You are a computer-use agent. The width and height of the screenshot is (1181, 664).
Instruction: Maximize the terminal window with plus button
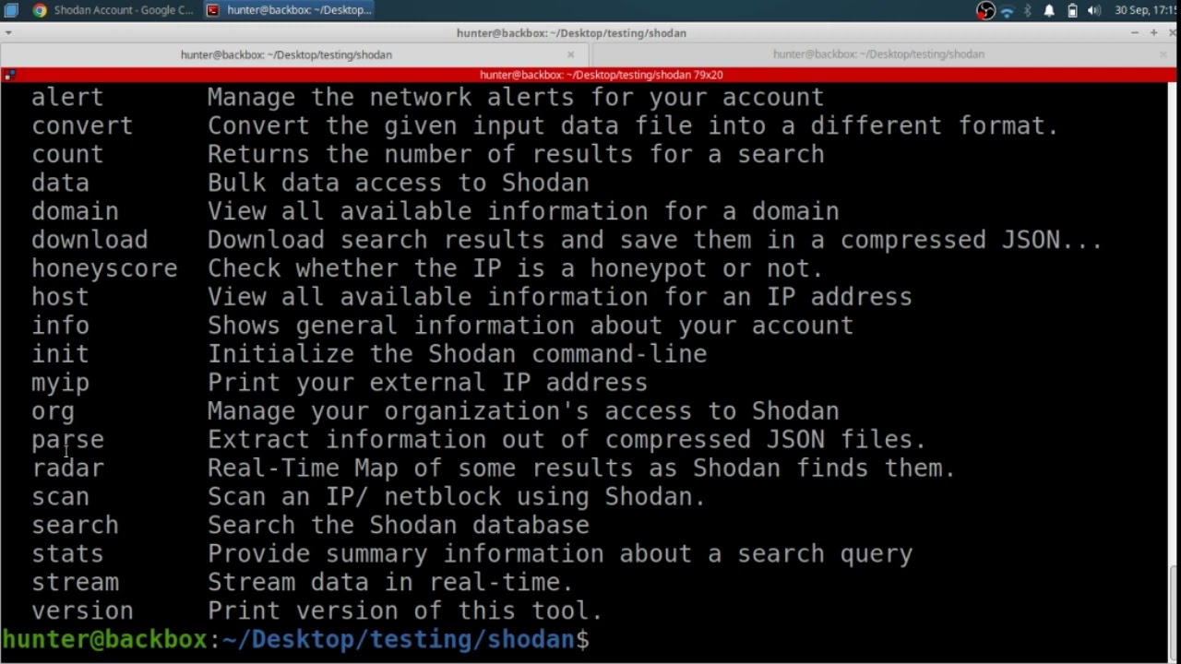click(x=1153, y=33)
